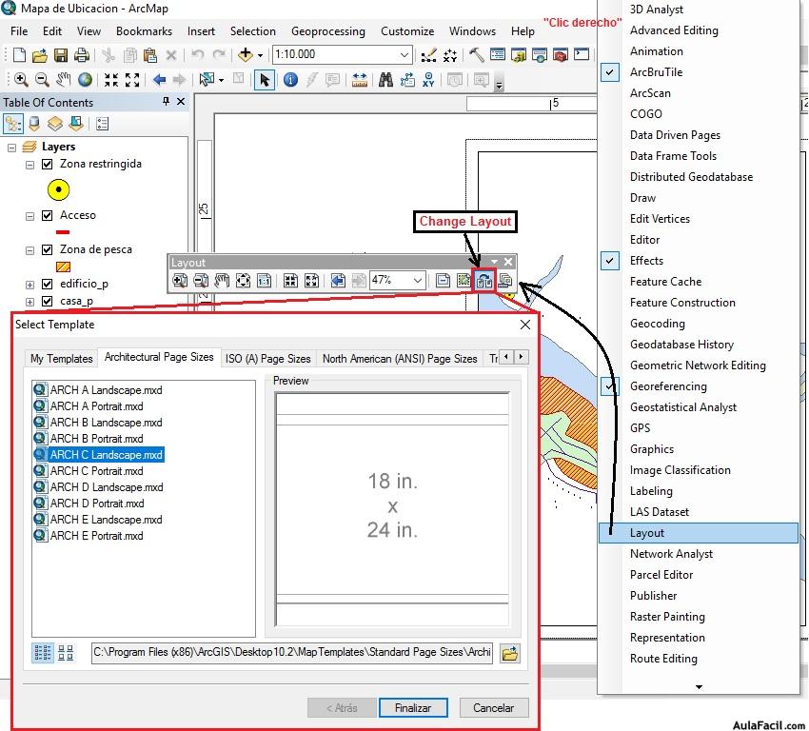Disable the ArcBruTile toolbar checkmark

click(x=609, y=72)
